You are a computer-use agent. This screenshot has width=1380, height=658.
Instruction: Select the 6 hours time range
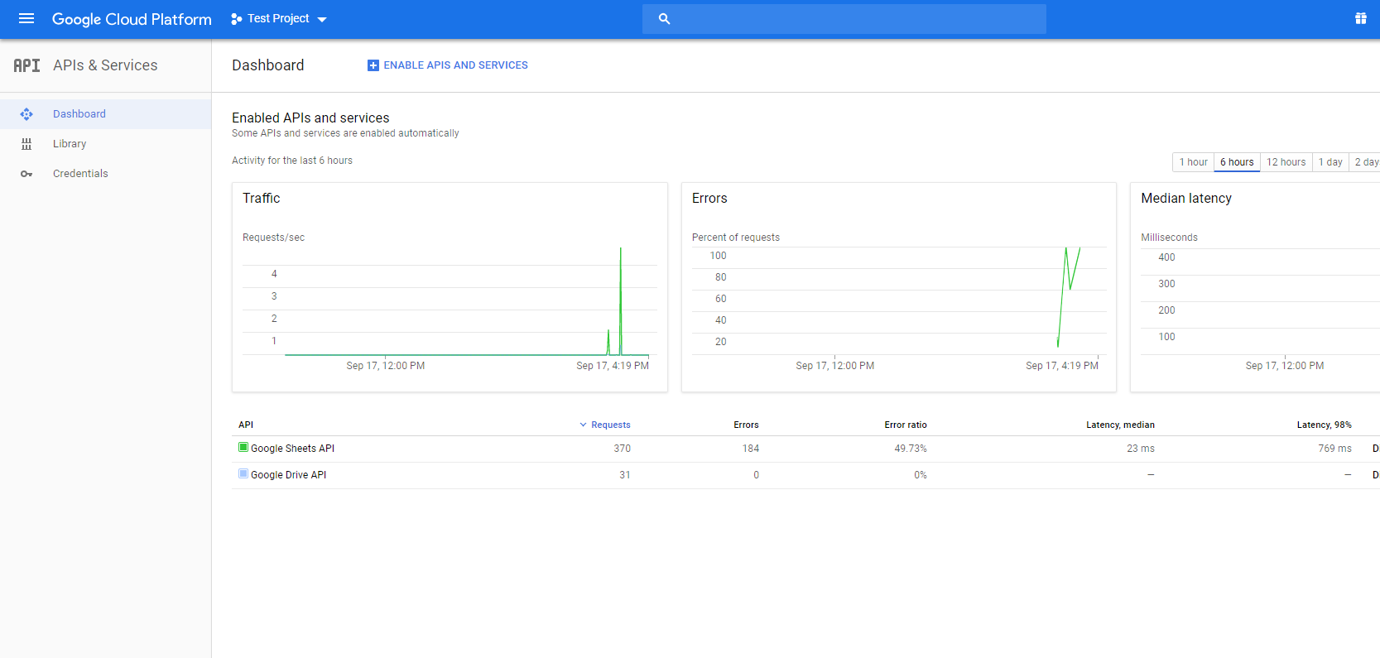tap(1237, 162)
